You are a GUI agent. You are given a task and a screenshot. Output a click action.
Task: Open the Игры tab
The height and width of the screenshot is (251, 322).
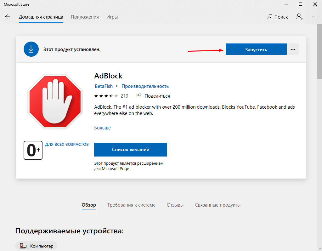tap(112, 17)
